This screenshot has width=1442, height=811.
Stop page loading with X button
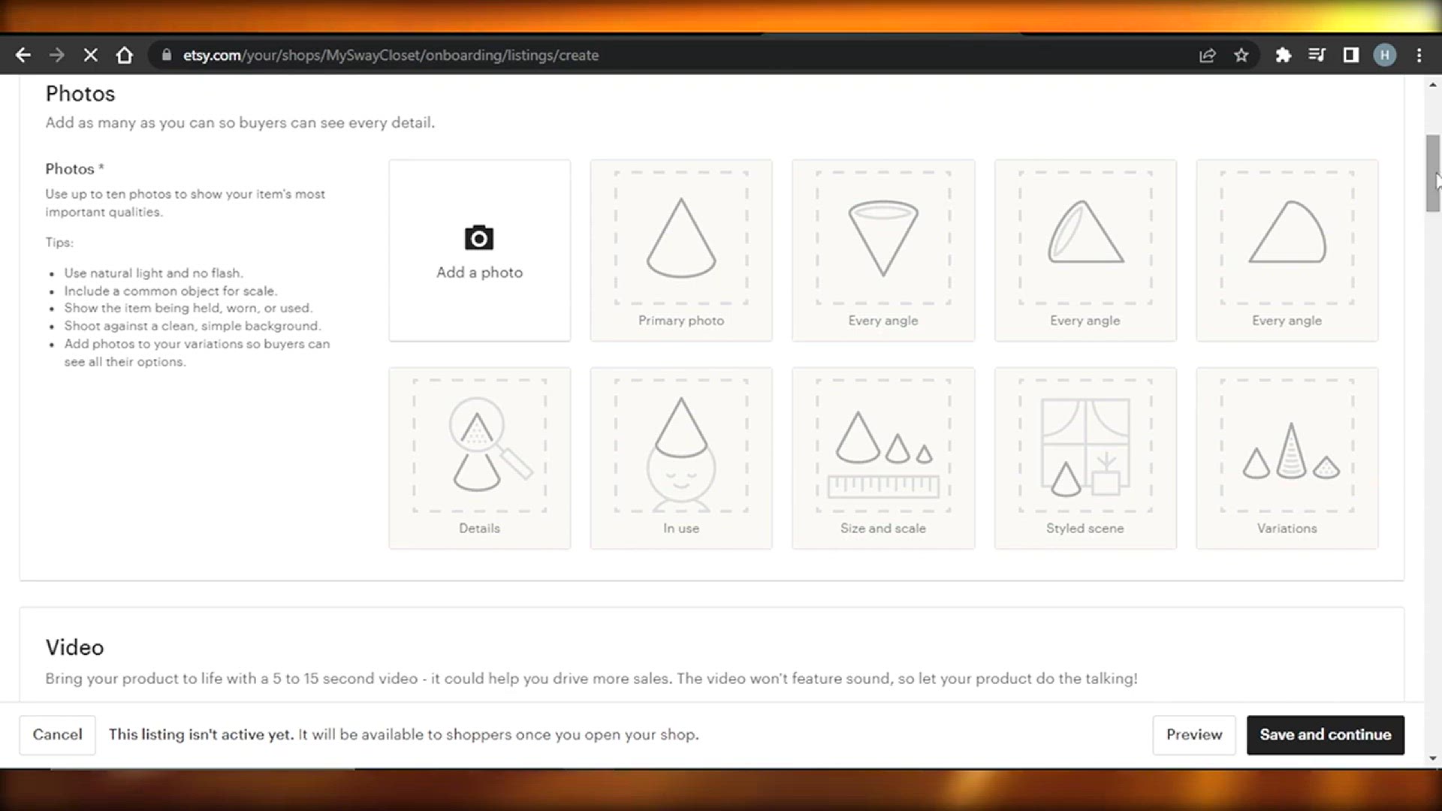click(90, 55)
